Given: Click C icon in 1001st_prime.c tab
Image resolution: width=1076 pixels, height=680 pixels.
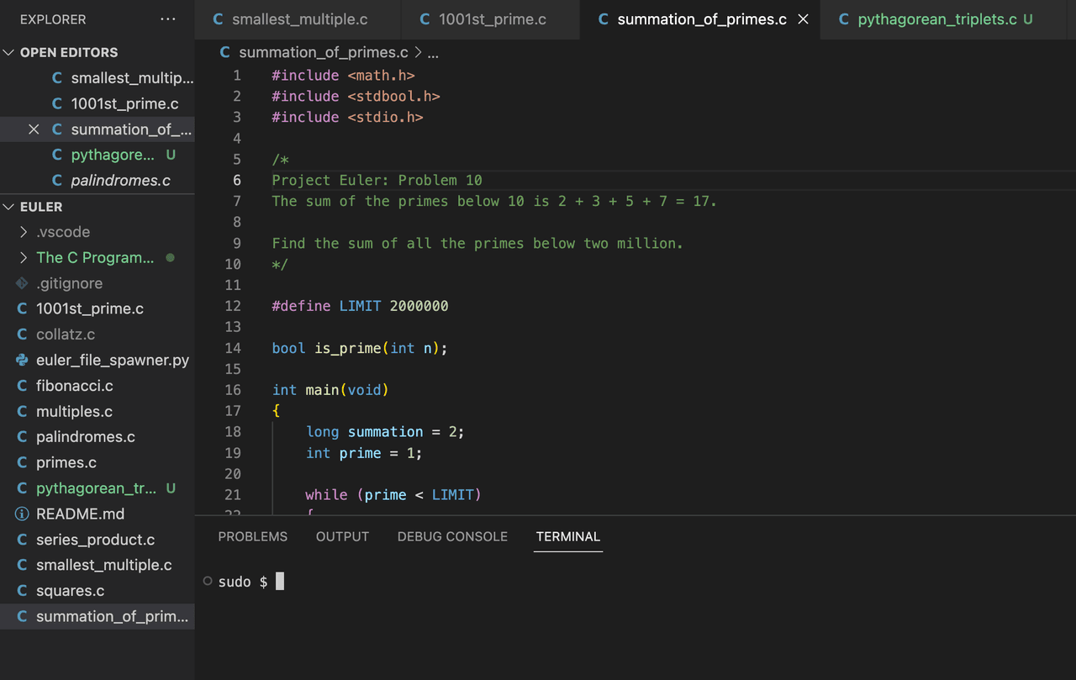Looking at the screenshot, I should coord(425,19).
